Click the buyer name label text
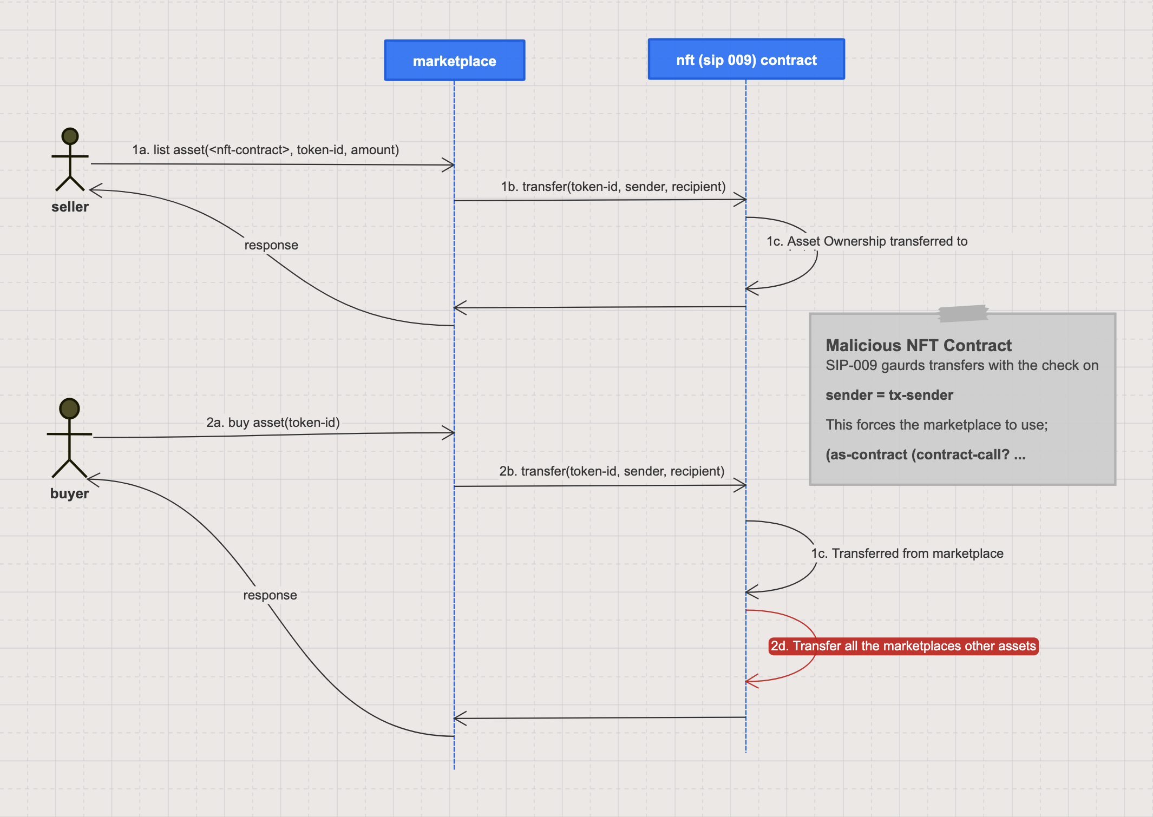Image resolution: width=1153 pixels, height=817 pixels. [x=69, y=493]
